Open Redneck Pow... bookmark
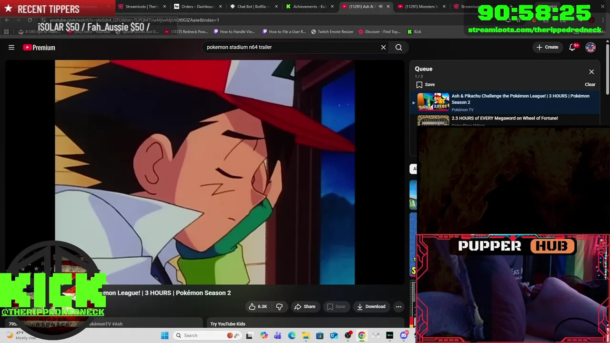The height and width of the screenshot is (343, 610). pos(186,31)
